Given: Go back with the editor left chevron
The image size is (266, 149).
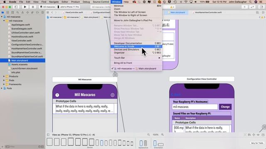Looking at the screenshot, I should point(52,12).
